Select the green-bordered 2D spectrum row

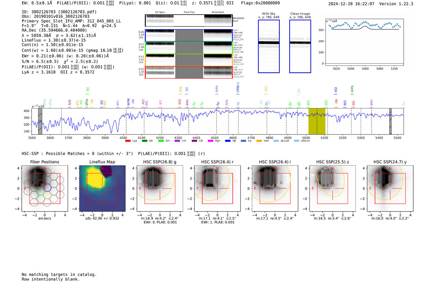(189, 48)
